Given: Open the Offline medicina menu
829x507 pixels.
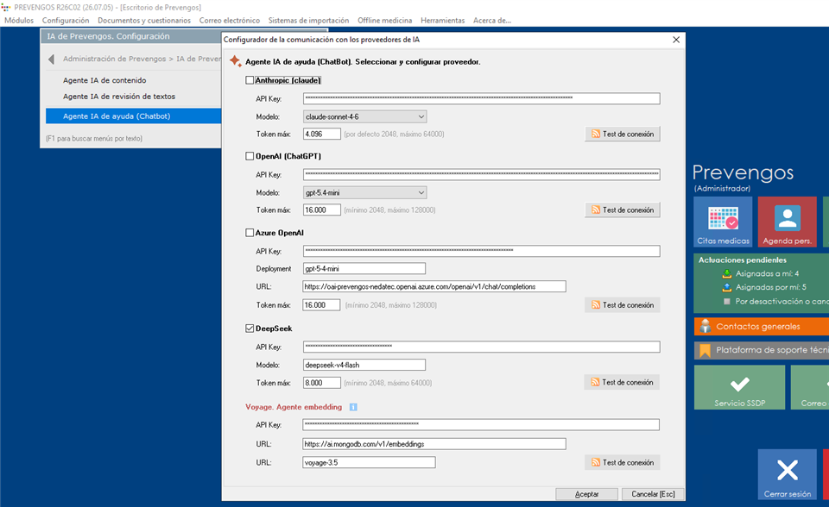Looking at the screenshot, I should coord(385,21).
